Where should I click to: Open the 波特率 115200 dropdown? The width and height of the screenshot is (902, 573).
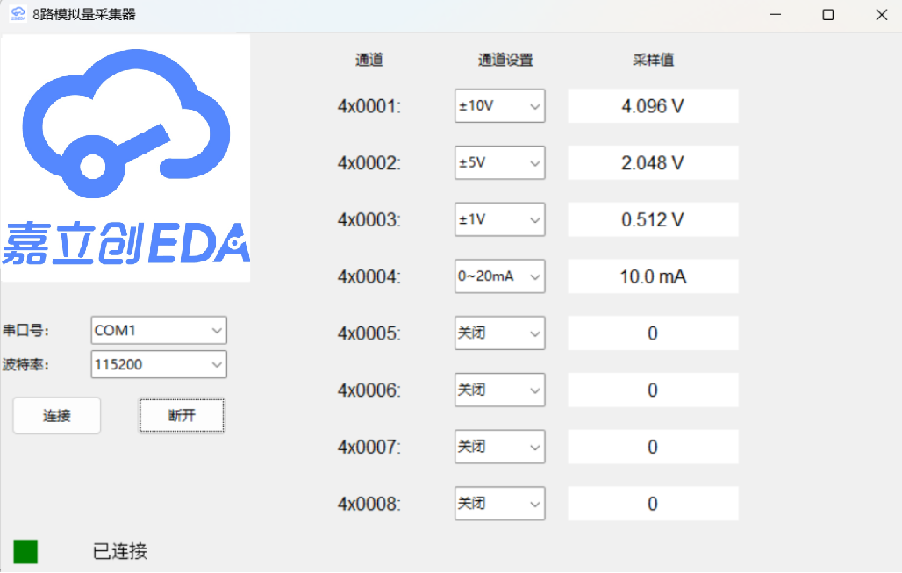tap(159, 364)
